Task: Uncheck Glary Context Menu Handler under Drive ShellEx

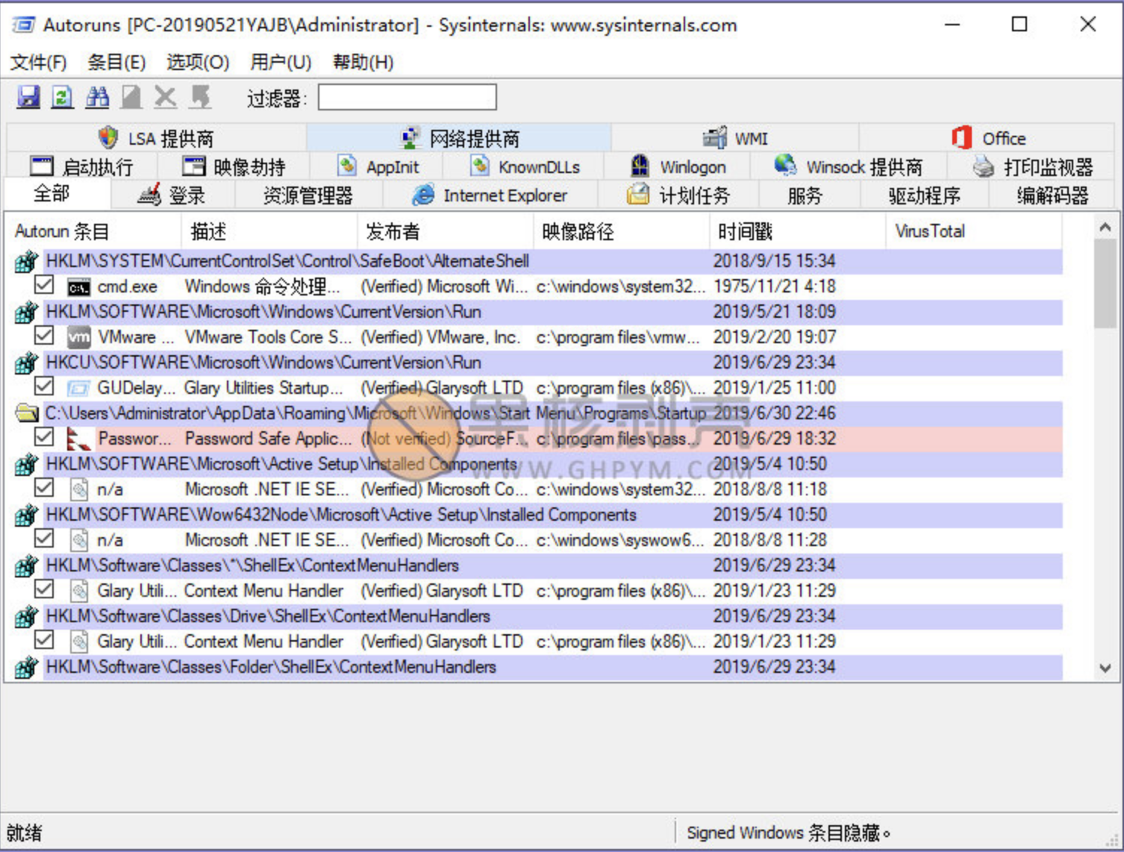Action: point(44,640)
